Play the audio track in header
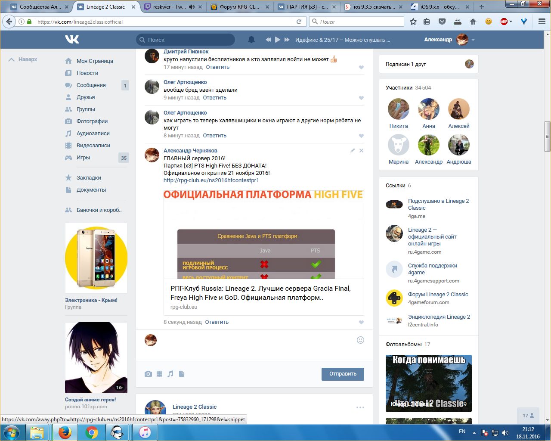Screen dimensions: 551x441 point(278,40)
